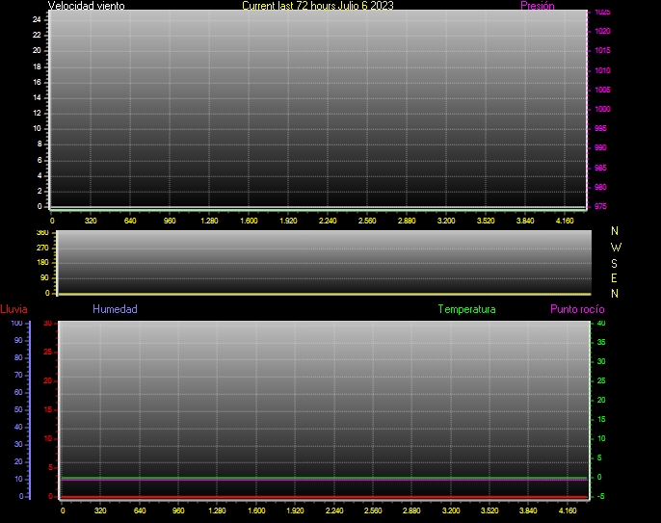Select the "14" wind speed axis value
Viewport: 661px width, 523px height.
37,98
